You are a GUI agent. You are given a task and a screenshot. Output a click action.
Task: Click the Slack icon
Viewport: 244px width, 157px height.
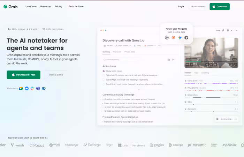[32, 89]
